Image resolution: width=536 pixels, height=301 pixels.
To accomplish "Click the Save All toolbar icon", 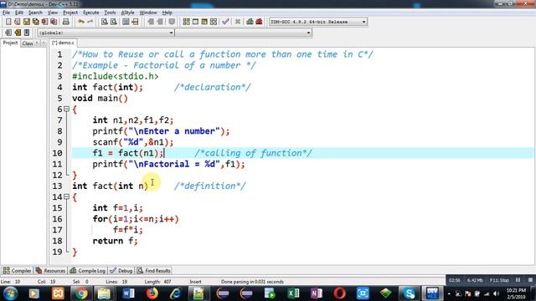I will (35, 22).
